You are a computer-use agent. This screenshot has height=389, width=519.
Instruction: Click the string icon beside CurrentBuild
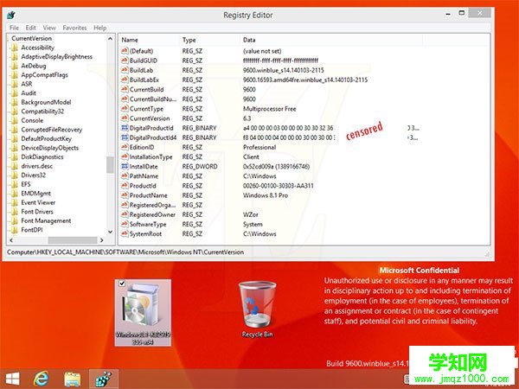pos(125,89)
